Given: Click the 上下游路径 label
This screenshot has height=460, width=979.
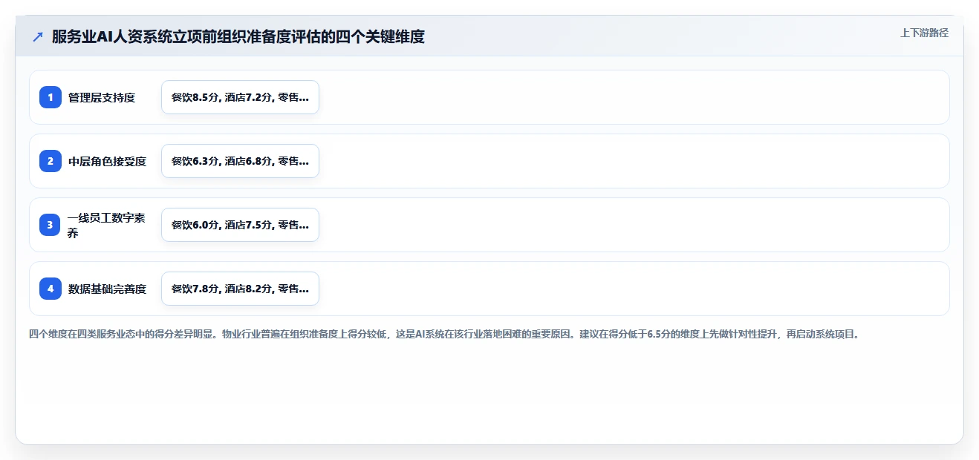Looking at the screenshot, I should click(x=924, y=33).
